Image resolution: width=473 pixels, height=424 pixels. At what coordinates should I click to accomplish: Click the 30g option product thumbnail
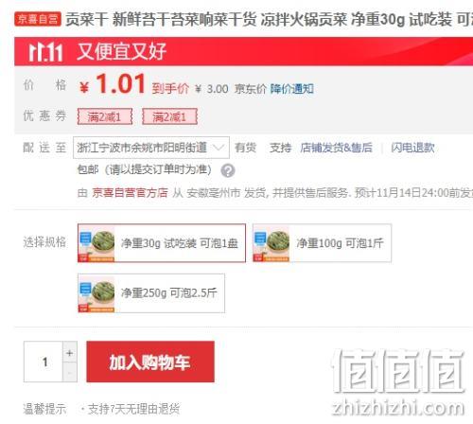(96, 243)
